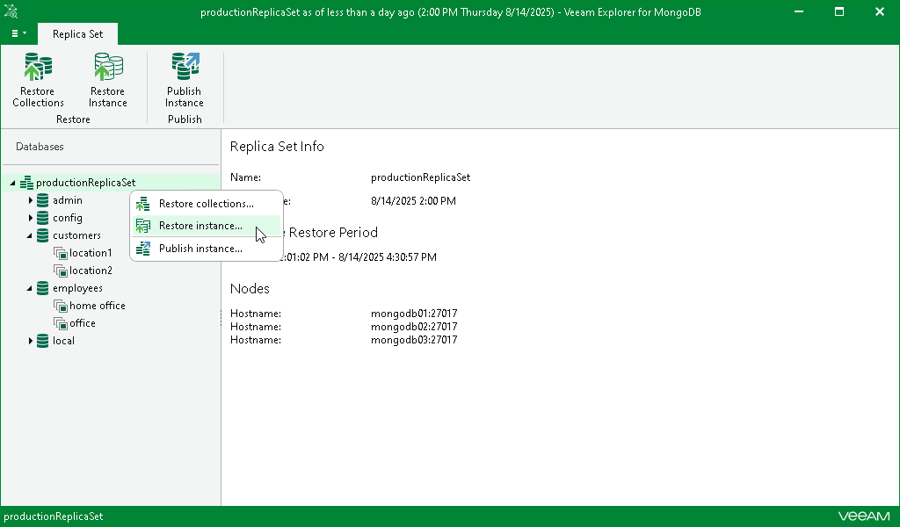Choose Restore collections... in context menu
The image size is (900, 527).
point(207,204)
